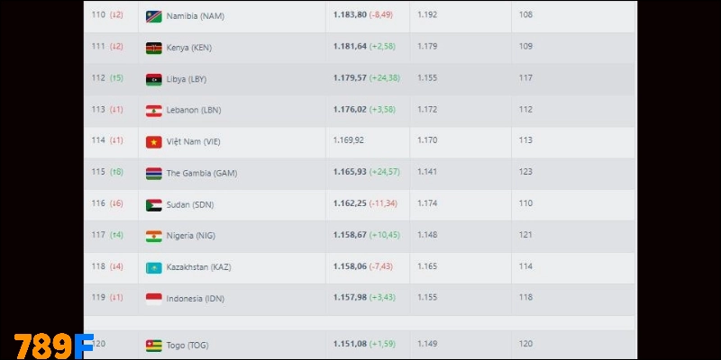Click Sudan's rank 116 down-movement indicator
Screen dimensions: 721x360
coord(116,204)
